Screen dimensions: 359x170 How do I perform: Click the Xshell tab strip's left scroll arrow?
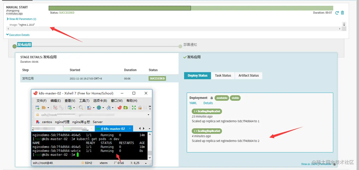click(140, 129)
